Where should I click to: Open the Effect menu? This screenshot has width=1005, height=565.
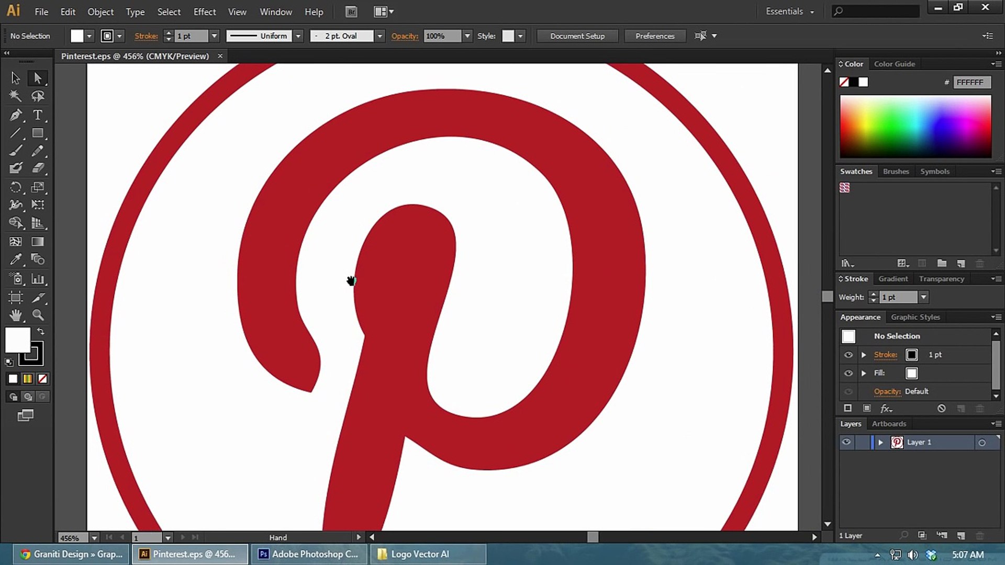coord(204,12)
